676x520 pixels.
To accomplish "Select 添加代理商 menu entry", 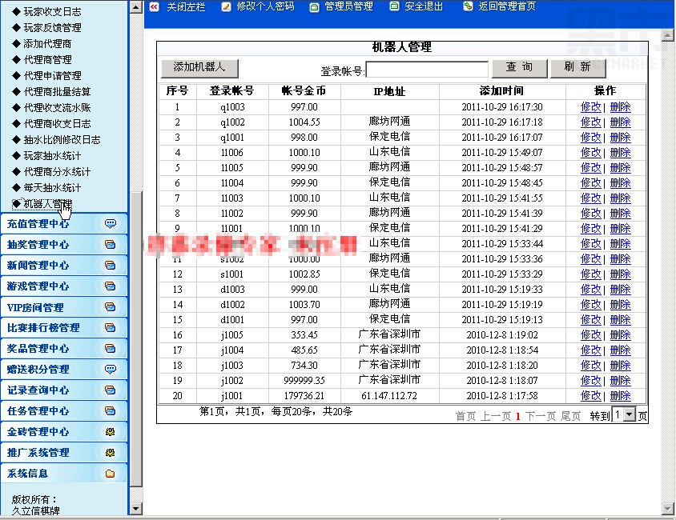I will [47, 43].
